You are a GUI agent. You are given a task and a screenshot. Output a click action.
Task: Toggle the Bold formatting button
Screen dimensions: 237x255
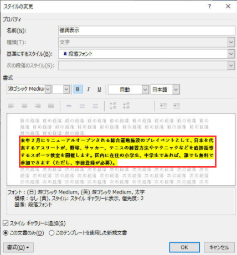[x=78, y=89]
